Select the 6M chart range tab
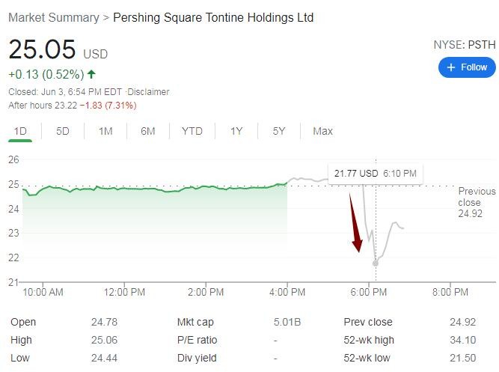The height and width of the screenshot is (372, 499). pos(148,132)
